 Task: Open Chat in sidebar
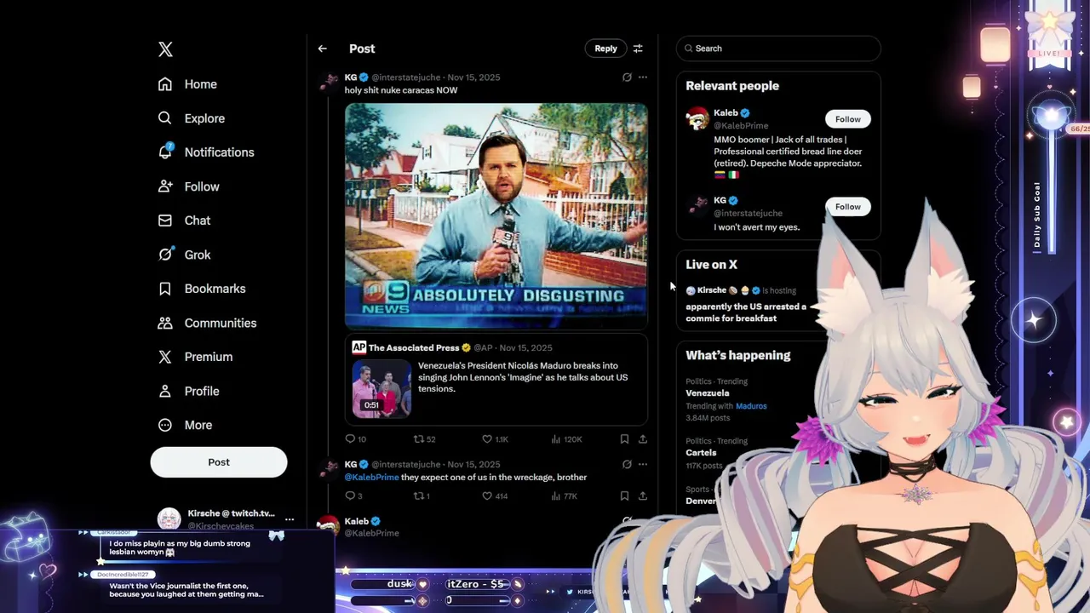184,221
